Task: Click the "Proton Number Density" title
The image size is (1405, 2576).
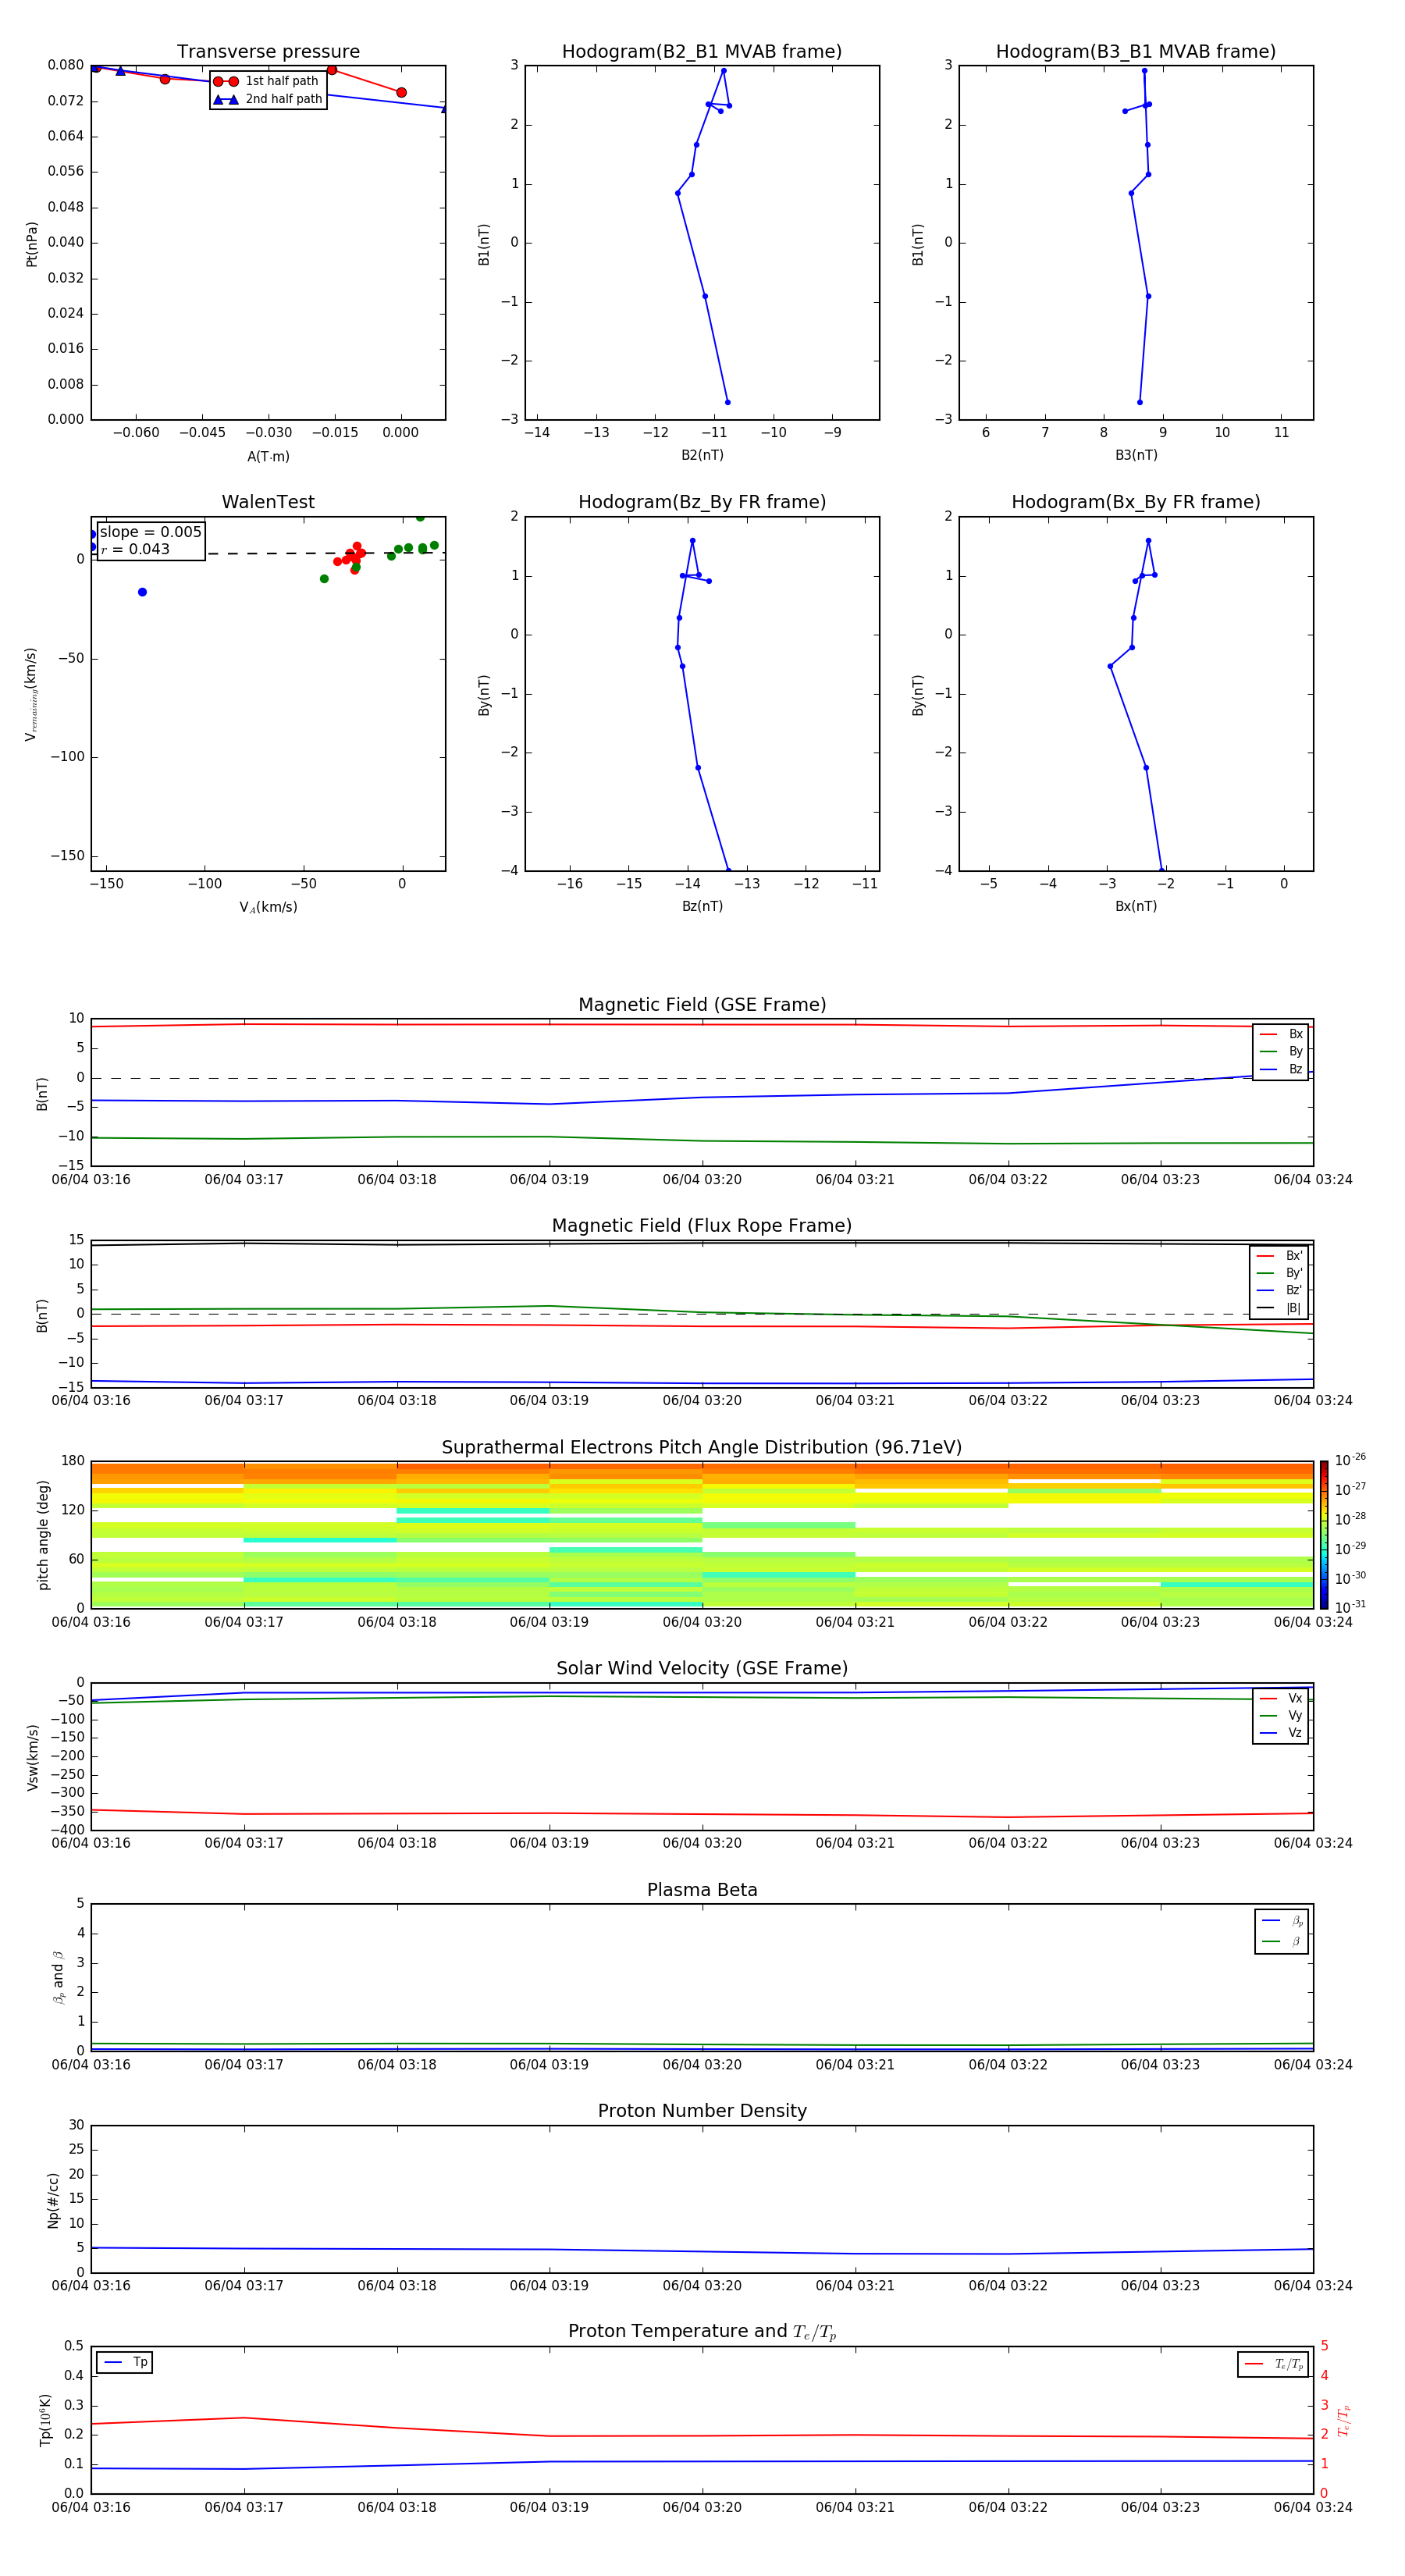Action: (x=702, y=2111)
